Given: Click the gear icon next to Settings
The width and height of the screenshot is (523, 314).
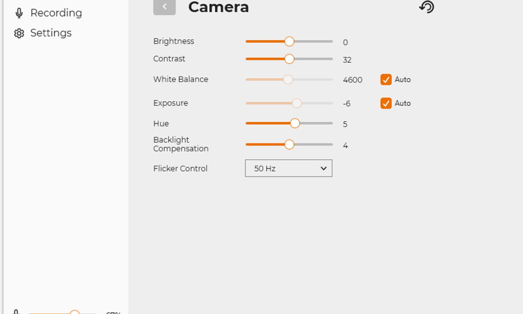Looking at the screenshot, I should (x=19, y=33).
